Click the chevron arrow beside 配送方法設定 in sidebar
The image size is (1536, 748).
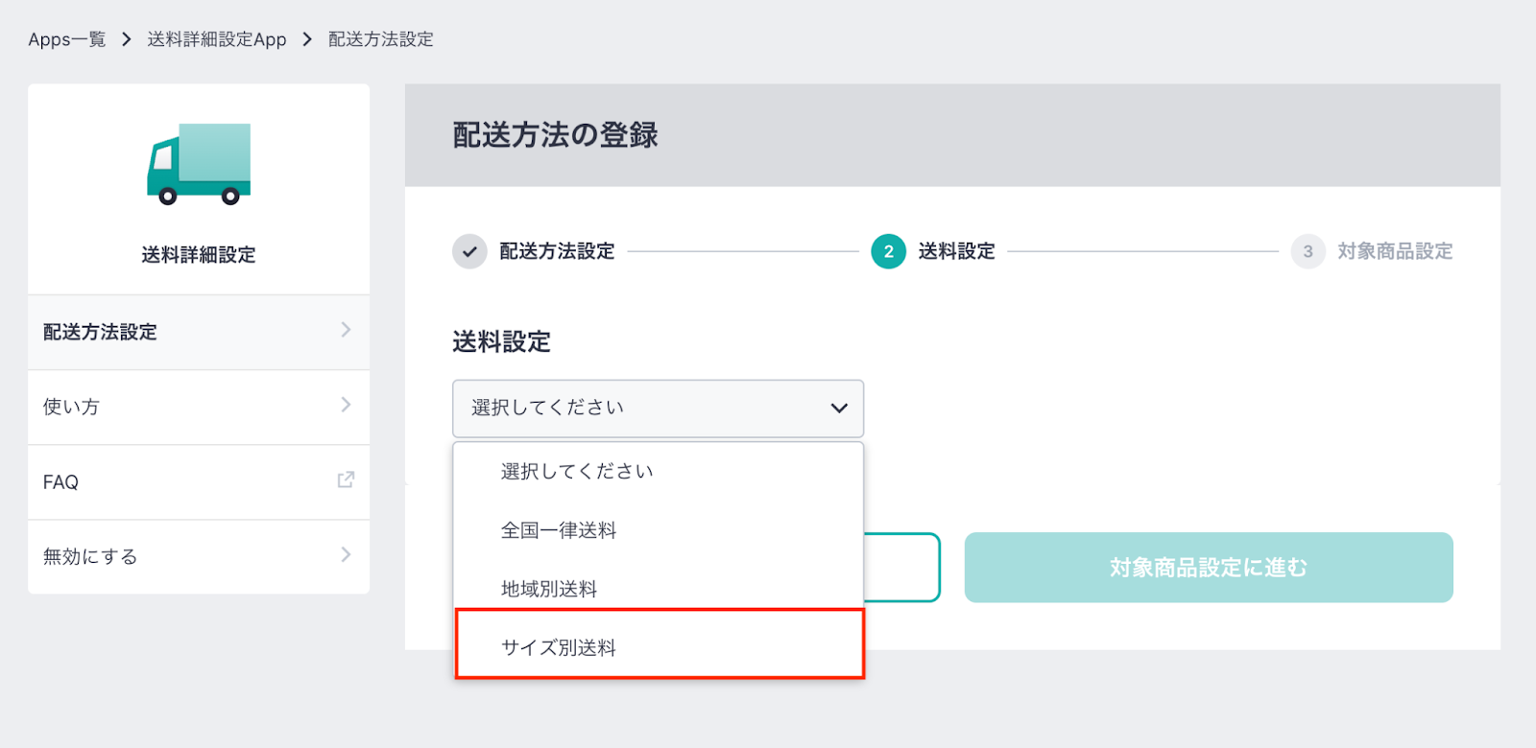[346, 330]
